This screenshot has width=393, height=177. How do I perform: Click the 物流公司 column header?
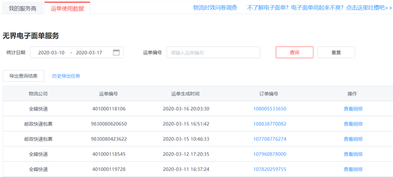click(x=38, y=94)
